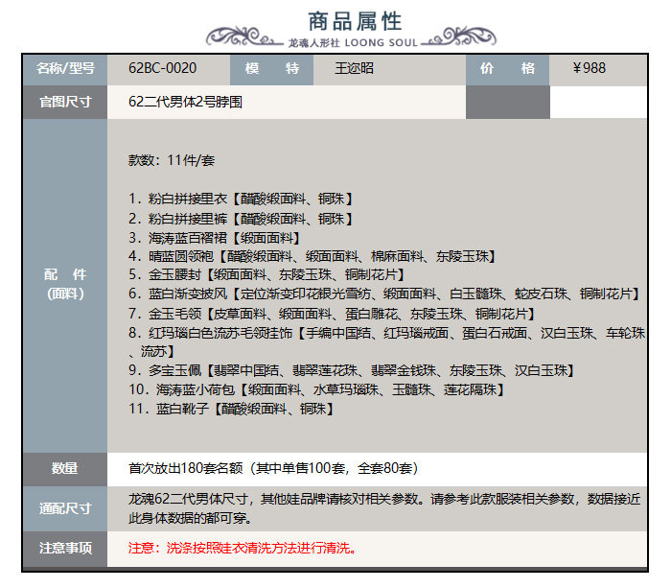Click the 价格 label cell
The width and height of the screenshot is (671, 588).
tap(507, 68)
